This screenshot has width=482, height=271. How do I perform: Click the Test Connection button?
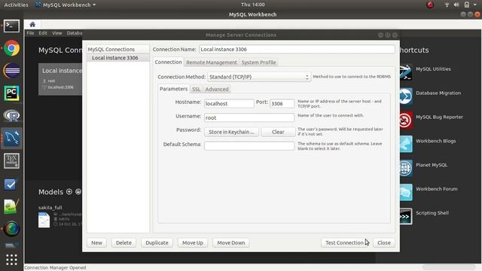click(x=346, y=242)
